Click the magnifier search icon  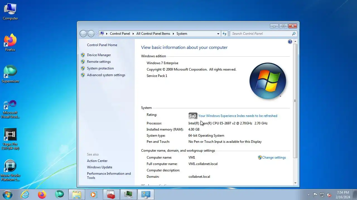[x=294, y=34]
